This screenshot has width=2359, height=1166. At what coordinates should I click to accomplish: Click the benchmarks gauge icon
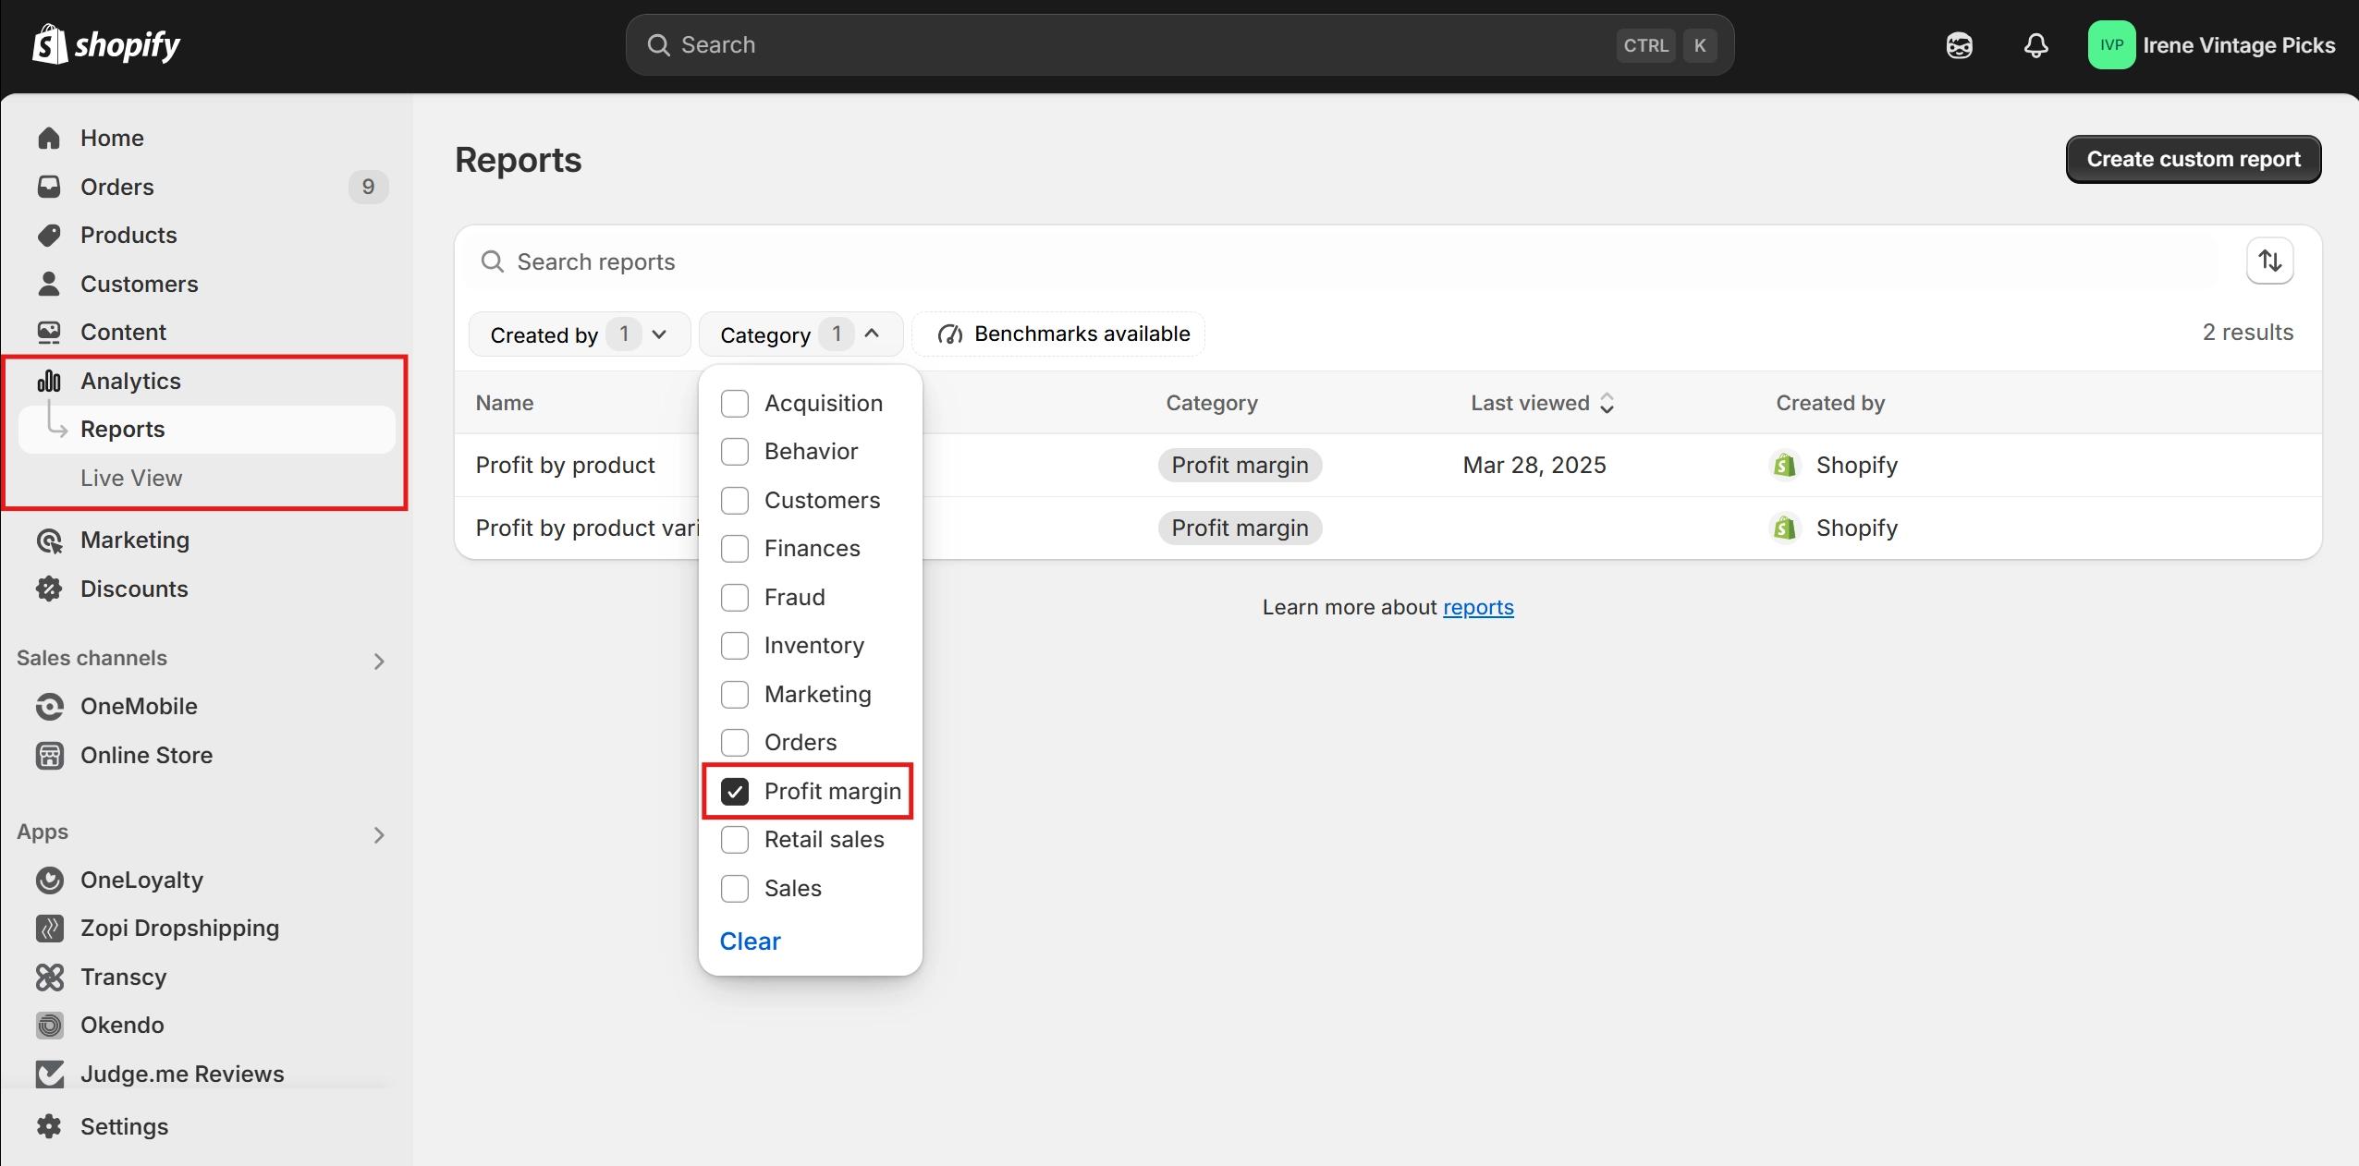point(950,334)
